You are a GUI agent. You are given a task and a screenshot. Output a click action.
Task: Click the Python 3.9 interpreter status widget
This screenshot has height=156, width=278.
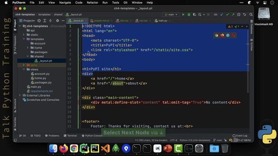[x=195, y=140]
